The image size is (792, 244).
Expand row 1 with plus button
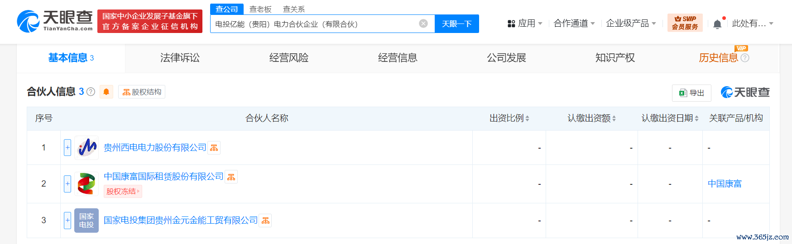click(67, 148)
